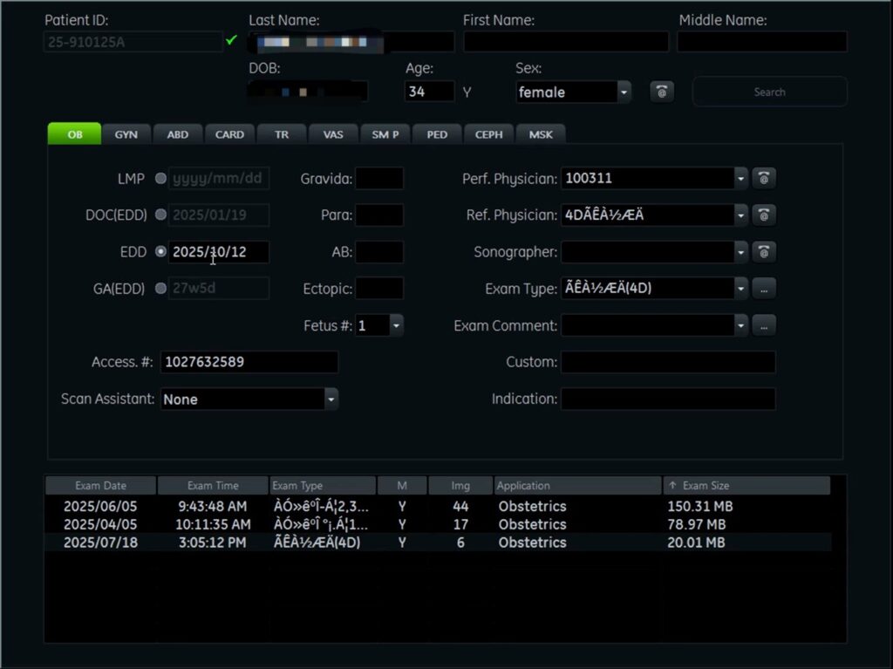Select the LMP radio button
The image size is (893, 669).
tap(160, 179)
